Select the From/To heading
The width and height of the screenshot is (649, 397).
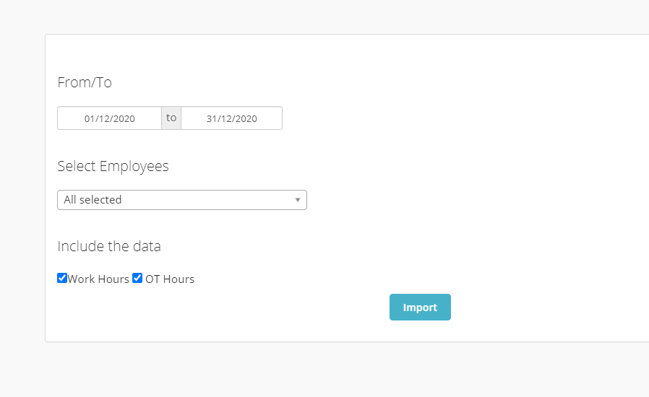[x=85, y=82]
